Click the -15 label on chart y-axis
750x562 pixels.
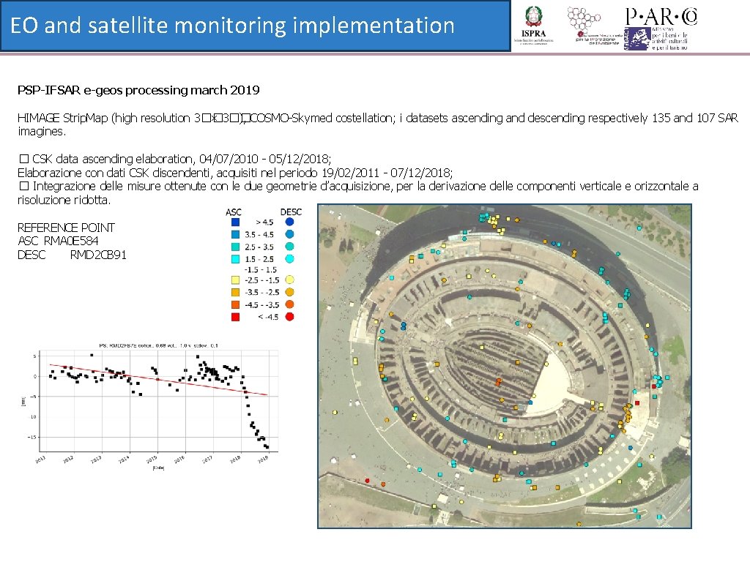point(32,438)
